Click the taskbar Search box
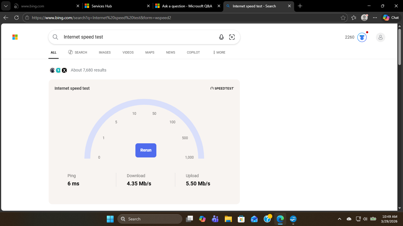This screenshot has height=226, width=403. tap(150, 219)
